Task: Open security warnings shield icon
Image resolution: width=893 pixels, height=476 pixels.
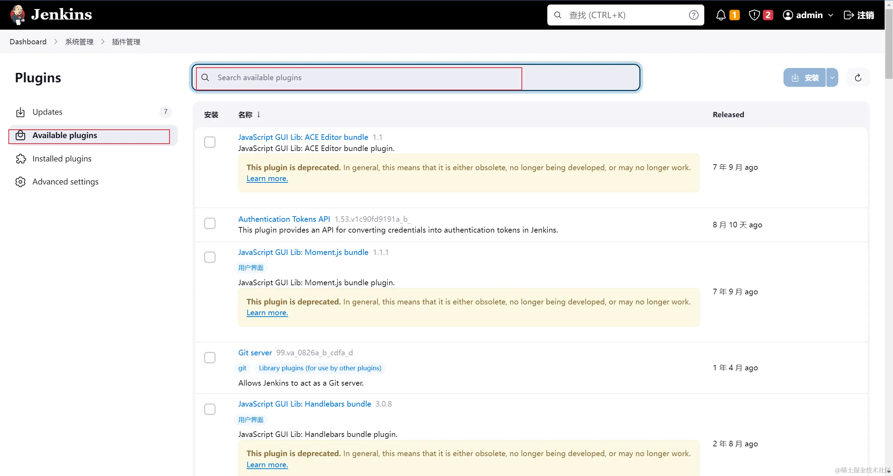Action: click(754, 15)
